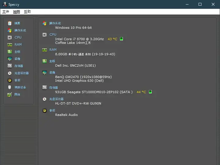Click the 辅助设备 mouse icon in sidebar
The image size is (220, 165).
tap(9, 87)
